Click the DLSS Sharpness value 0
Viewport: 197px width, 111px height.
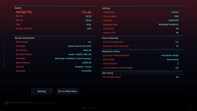click(178, 64)
